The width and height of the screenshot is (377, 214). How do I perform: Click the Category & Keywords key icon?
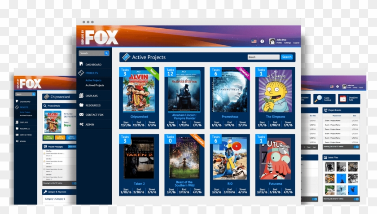(x=45, y=192)
